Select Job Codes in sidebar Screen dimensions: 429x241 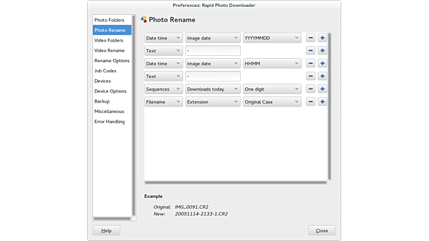click(x=105, y=71)
